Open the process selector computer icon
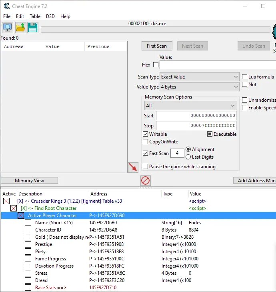 pos(8,28)
